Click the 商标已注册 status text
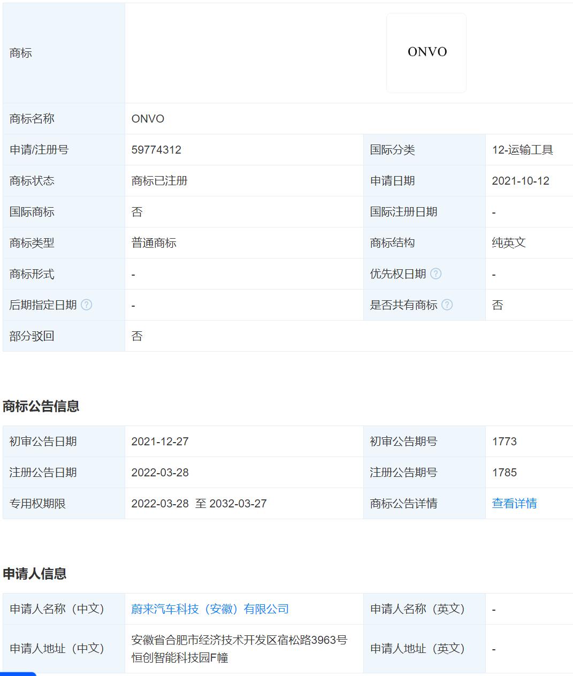Screen dimensions: 573x676 pos(159,181)
